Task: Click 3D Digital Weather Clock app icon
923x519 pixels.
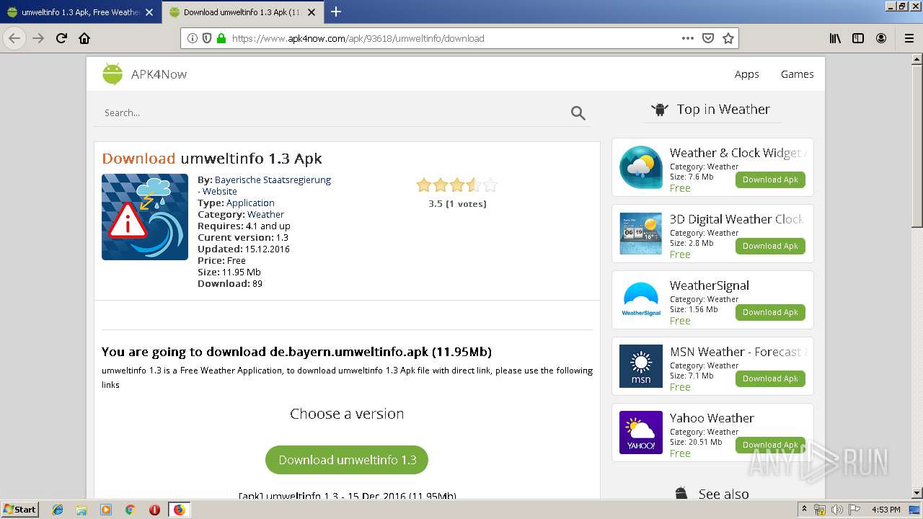Action: coord(641,234)
